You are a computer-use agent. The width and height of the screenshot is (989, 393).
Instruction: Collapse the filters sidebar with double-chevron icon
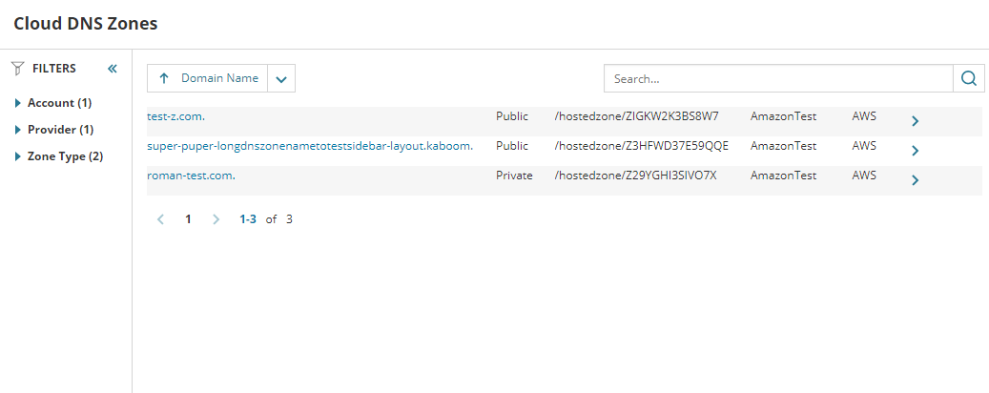113,69
